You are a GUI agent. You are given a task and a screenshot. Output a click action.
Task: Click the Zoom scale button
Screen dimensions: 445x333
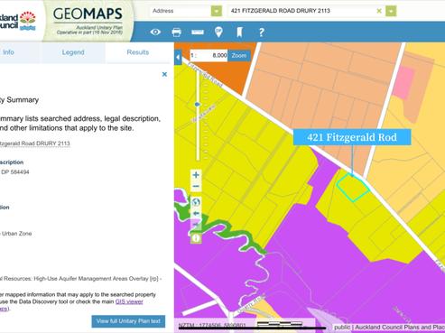(239, 56)
